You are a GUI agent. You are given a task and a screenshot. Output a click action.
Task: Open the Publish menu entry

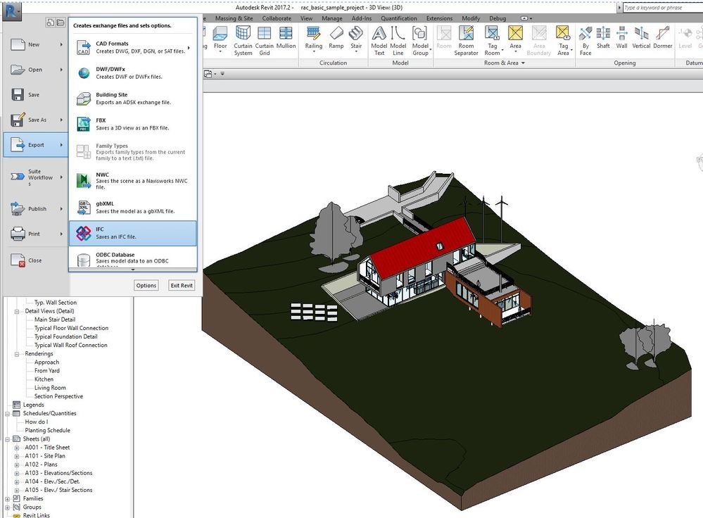point(35,208)
